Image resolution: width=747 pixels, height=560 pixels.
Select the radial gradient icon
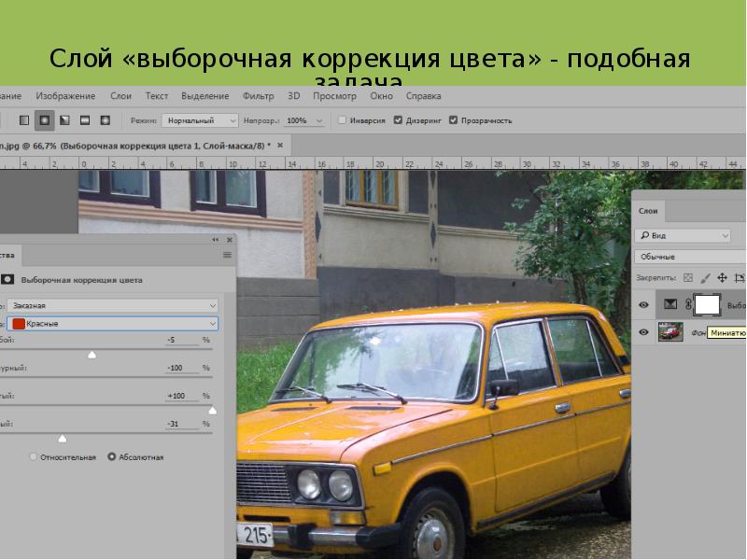tap(44, 120)
